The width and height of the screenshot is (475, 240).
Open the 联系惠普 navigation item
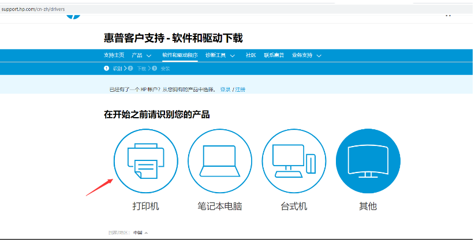[274, 55]
